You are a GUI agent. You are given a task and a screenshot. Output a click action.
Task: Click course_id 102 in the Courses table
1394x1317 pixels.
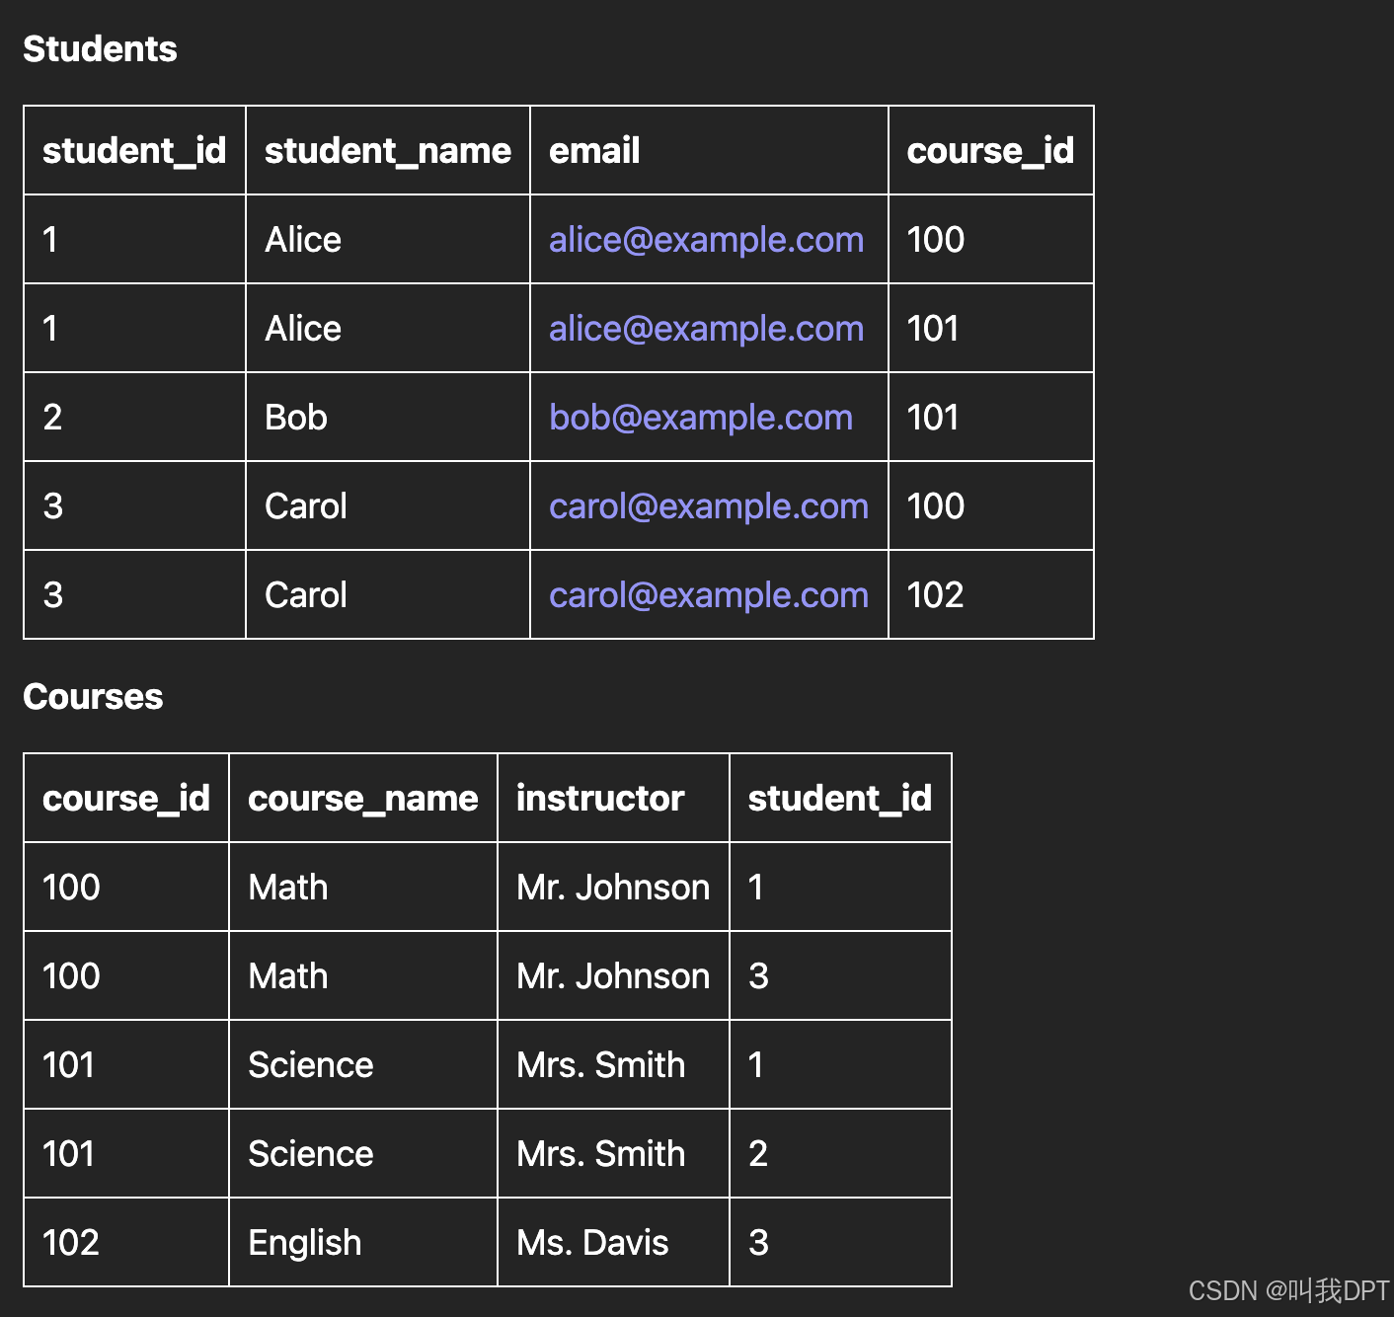[71, 1243]
